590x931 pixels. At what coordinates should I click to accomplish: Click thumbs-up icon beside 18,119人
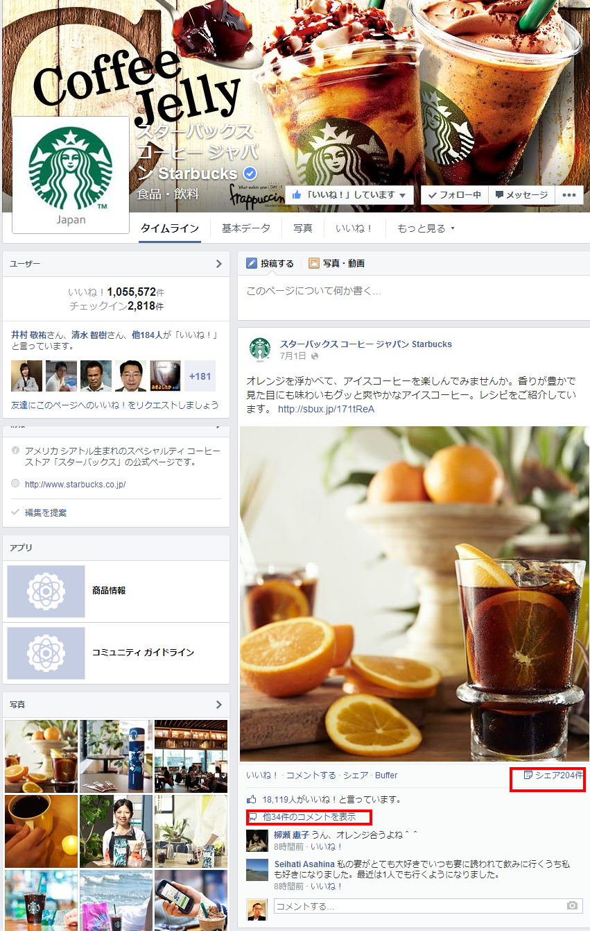pyautogui.click(x=252, y=799)
